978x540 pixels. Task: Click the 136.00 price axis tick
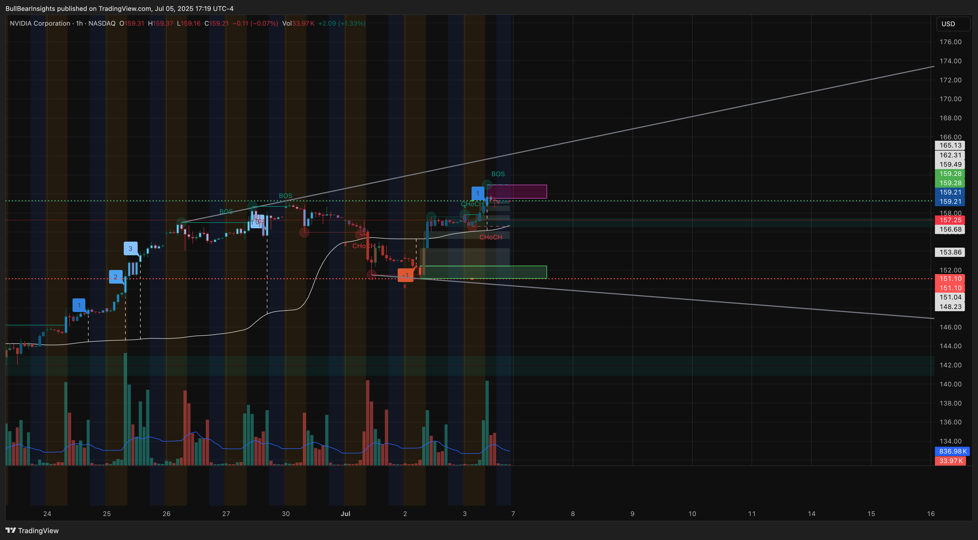pos(950,422)
